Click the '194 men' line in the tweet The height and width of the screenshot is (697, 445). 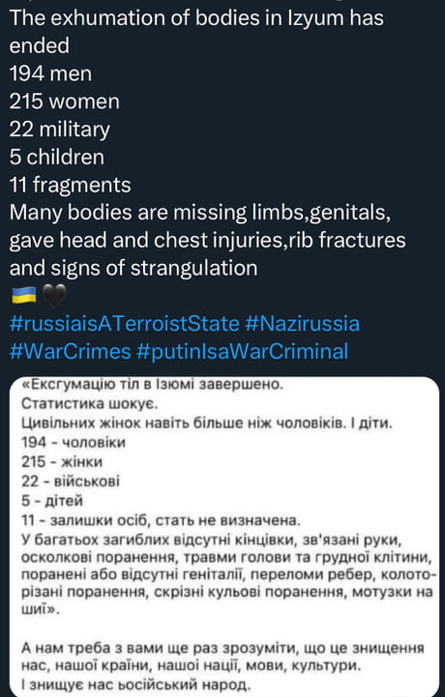coord(50,73)
